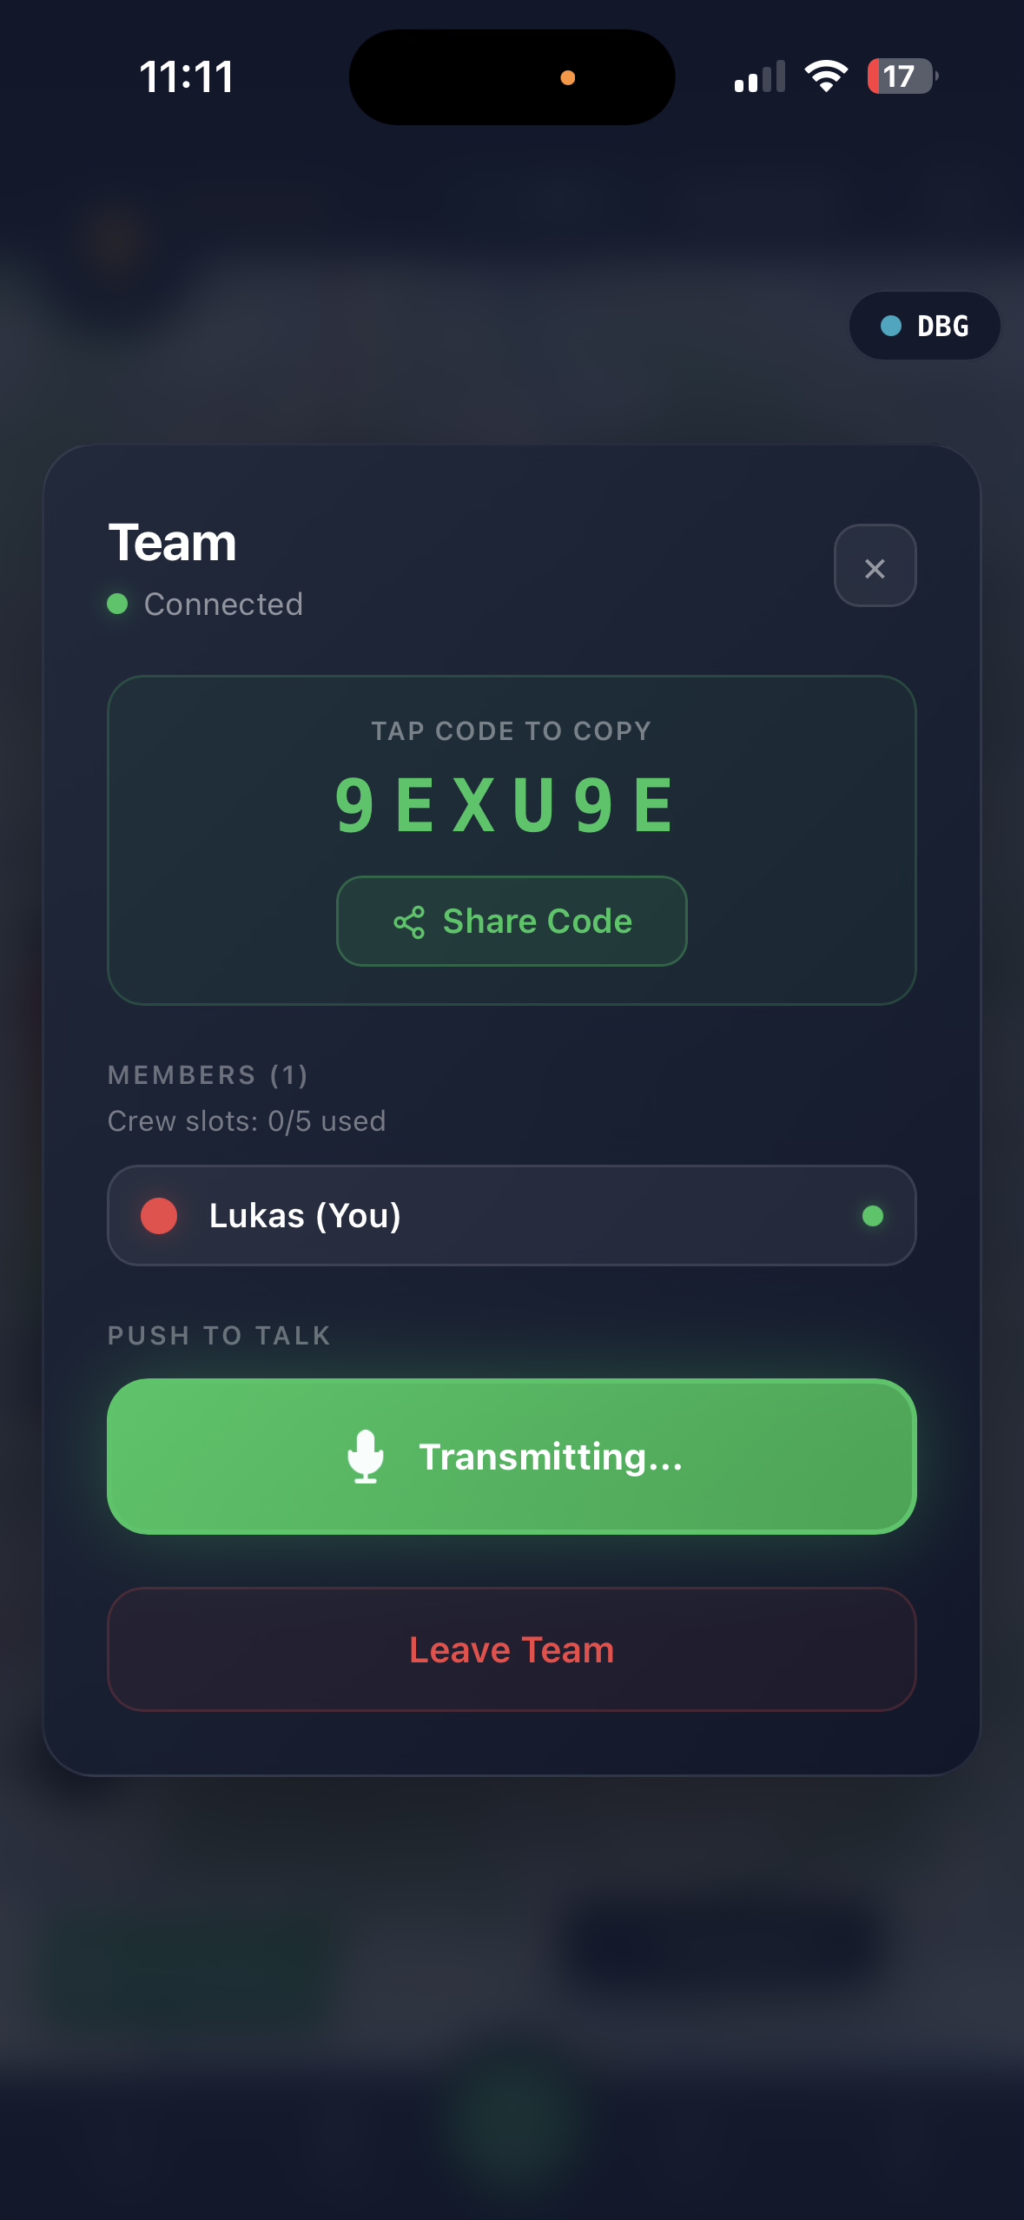
Task: Select the Lukas (You) member name
Action: tap(305, 1215)
